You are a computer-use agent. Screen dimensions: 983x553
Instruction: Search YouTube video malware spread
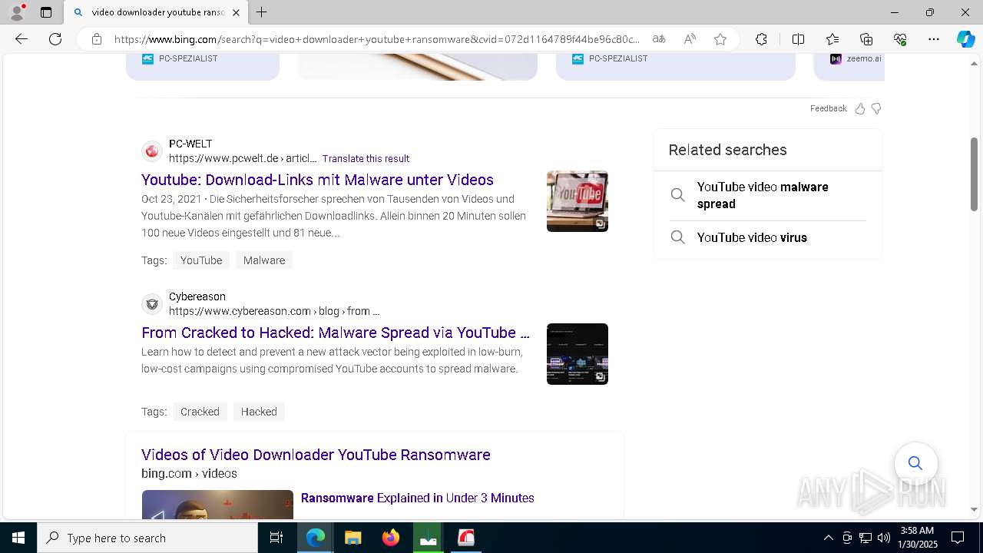[x=768, y=195]
